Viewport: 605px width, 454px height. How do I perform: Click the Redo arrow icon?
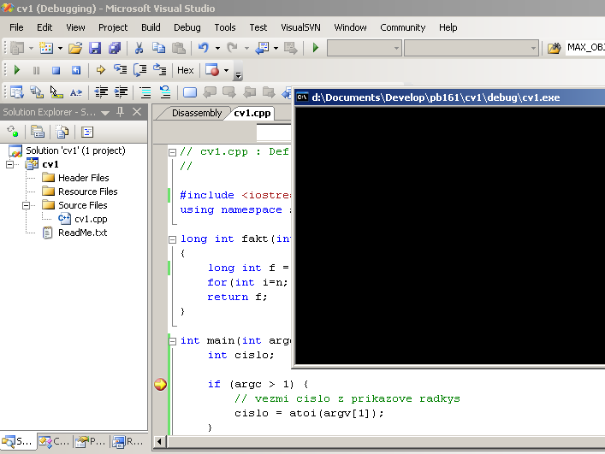tap(232, 48)
